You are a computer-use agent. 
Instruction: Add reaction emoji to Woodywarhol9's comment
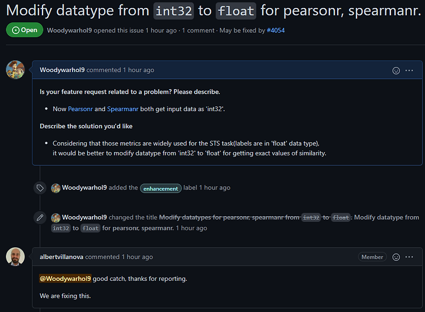click(396, 70)
